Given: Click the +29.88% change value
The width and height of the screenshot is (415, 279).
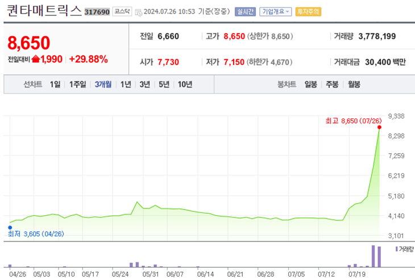Looking at the screenshot, I should 88,59.
